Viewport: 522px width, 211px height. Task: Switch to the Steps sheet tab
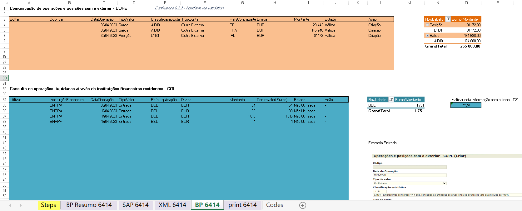click(x=48, y=205)
